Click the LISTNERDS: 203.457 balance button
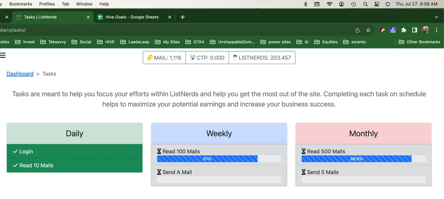This screenshot has width=444, height=199. coord(262,58)
